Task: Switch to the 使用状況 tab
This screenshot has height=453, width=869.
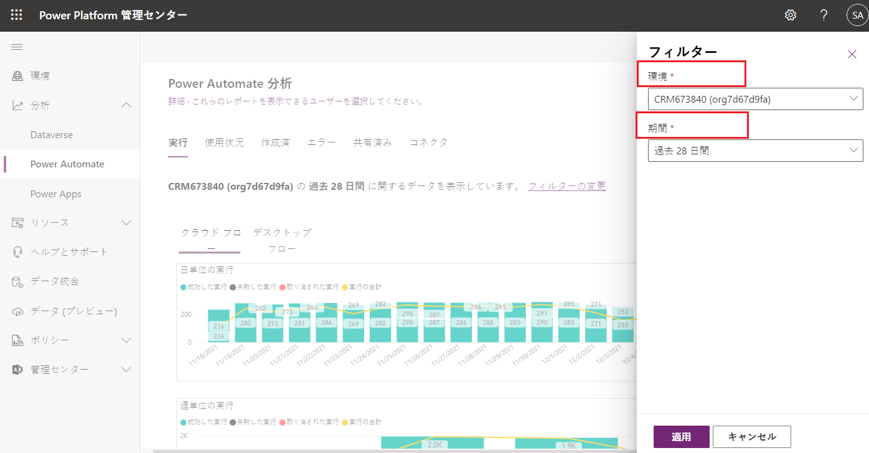Action: pos(224,142)
